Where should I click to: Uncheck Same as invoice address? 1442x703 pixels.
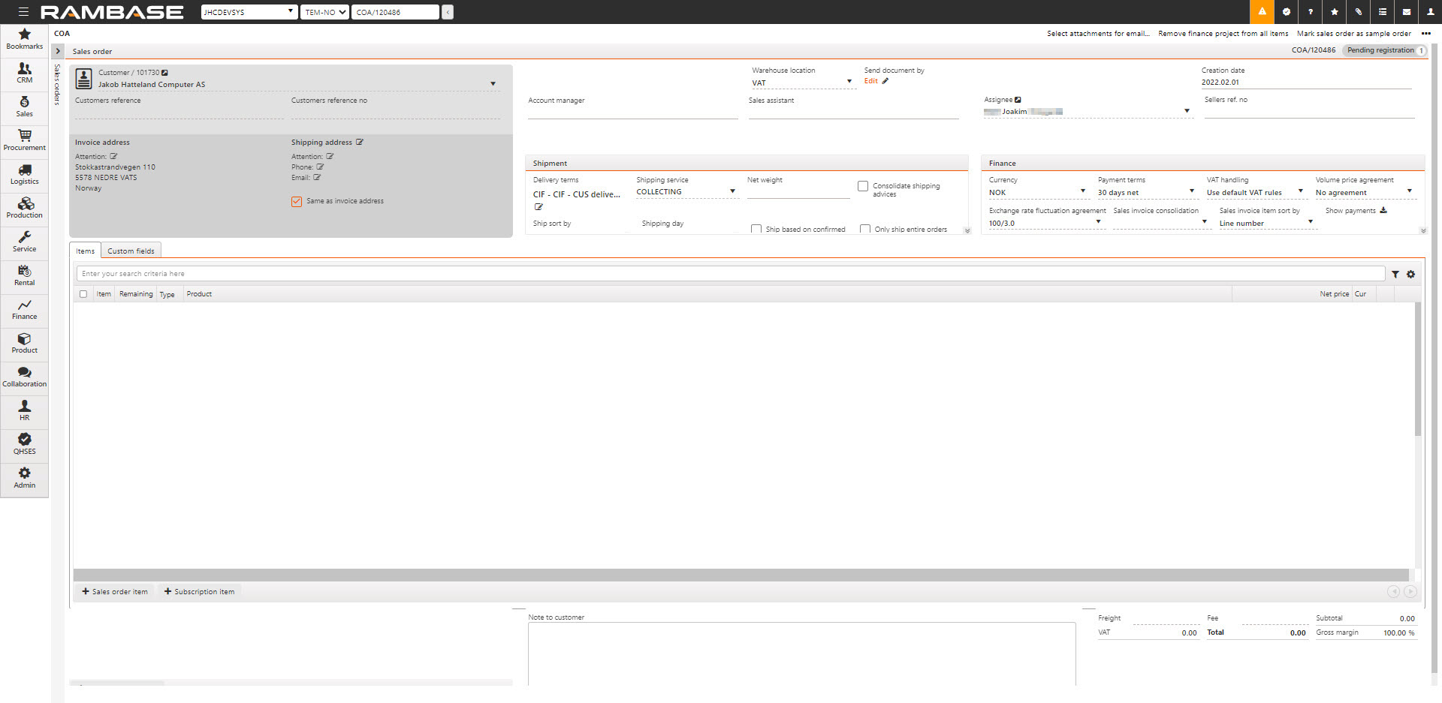[297, 201]
